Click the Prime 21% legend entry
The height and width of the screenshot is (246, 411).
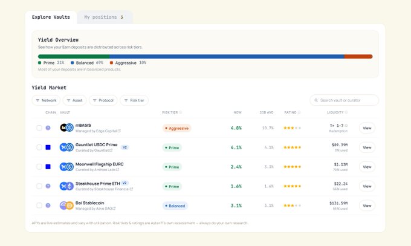point(51,63)
